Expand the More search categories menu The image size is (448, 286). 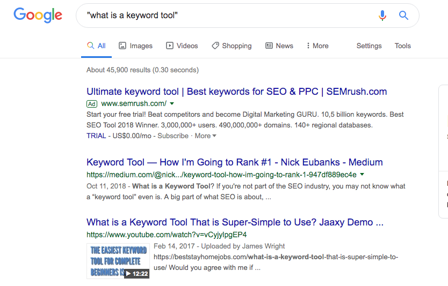click(x=317, y=46)
